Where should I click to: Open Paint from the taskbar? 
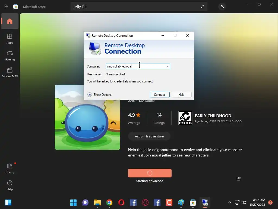[x=181, y=202]
